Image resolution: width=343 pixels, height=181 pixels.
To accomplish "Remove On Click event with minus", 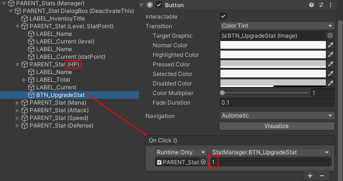I will [322, 176].
